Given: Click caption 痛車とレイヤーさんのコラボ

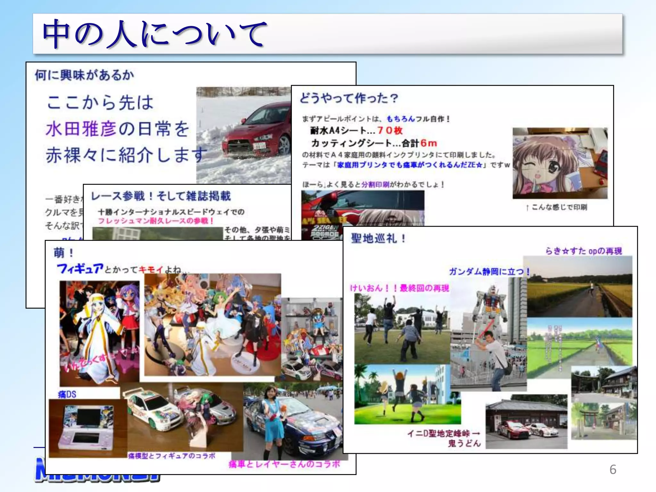Looking at the screenshot, I should click(x=284, y=464).
